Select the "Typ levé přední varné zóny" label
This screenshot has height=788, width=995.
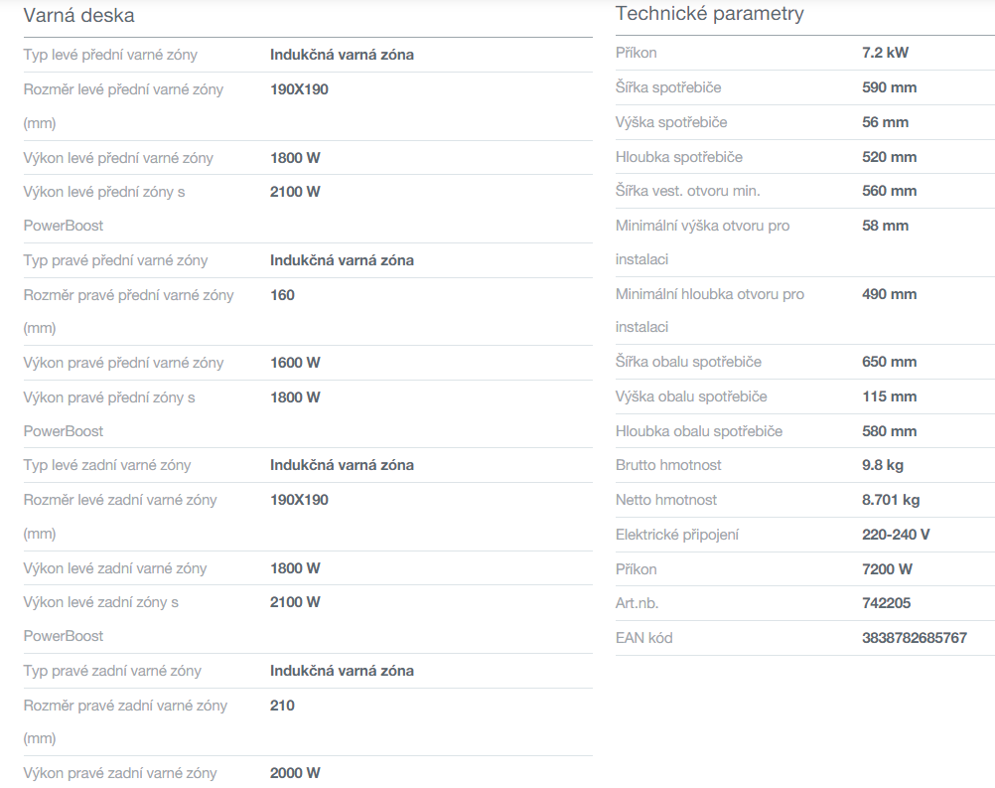click(x=124, y=55)
